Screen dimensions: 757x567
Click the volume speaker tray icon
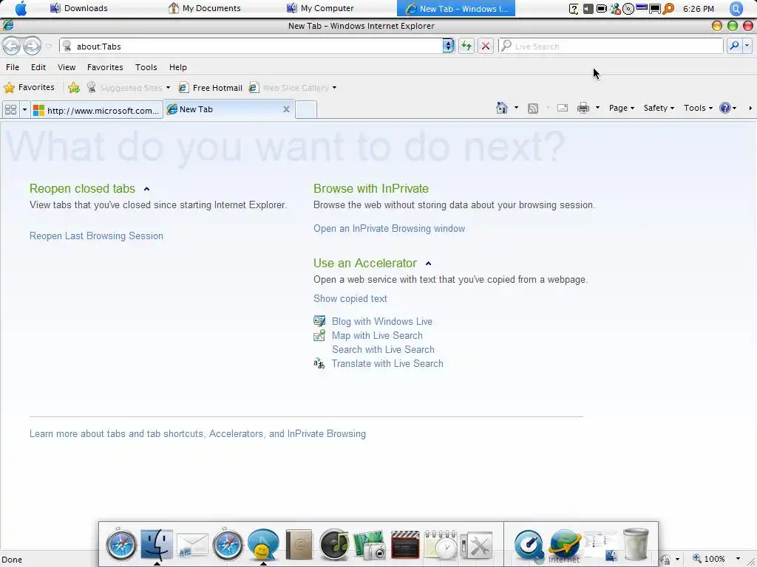point(588,9)
